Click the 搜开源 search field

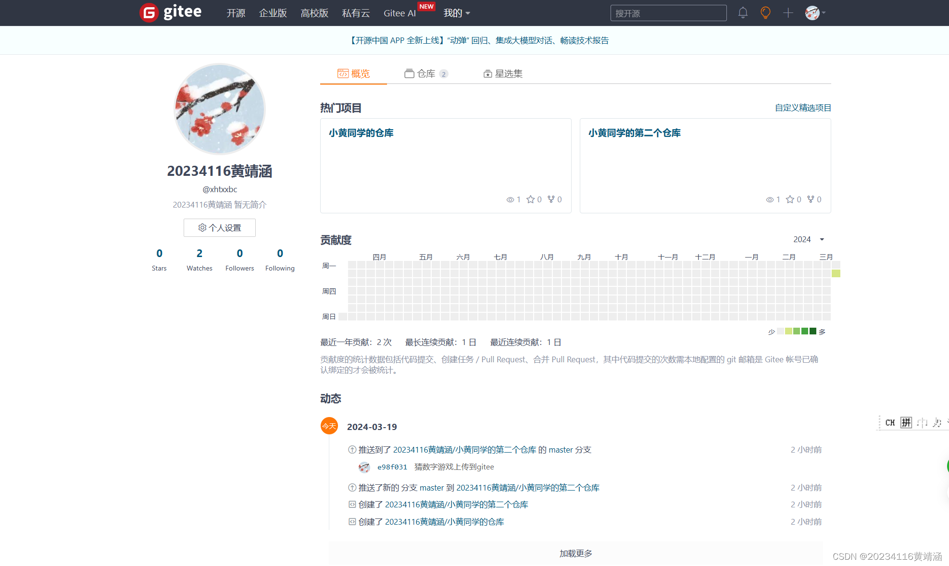coord(668,13)
